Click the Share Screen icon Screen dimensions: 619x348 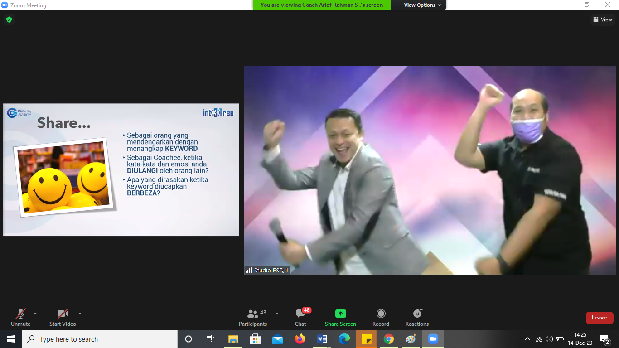tap(340, 314)
